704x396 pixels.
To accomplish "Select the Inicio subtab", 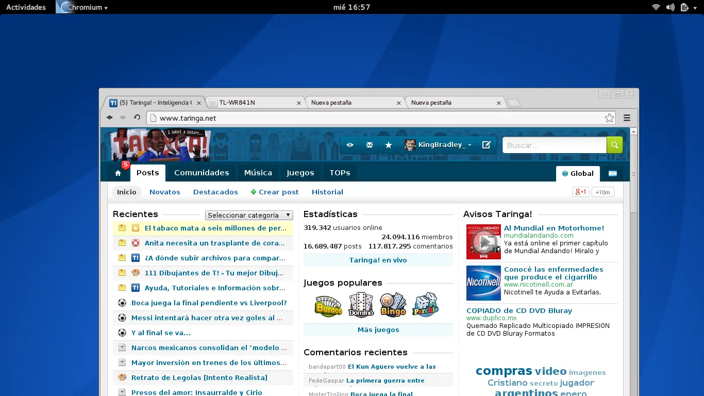I will (127, 192).
